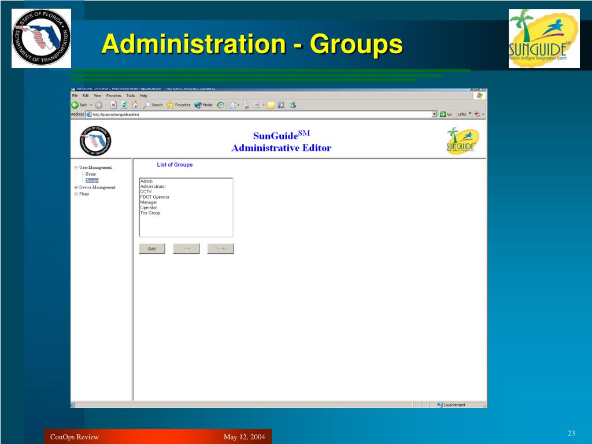Select Manager in the group list
The width and height of the screenshot is (592, 444).
point(149,202)
